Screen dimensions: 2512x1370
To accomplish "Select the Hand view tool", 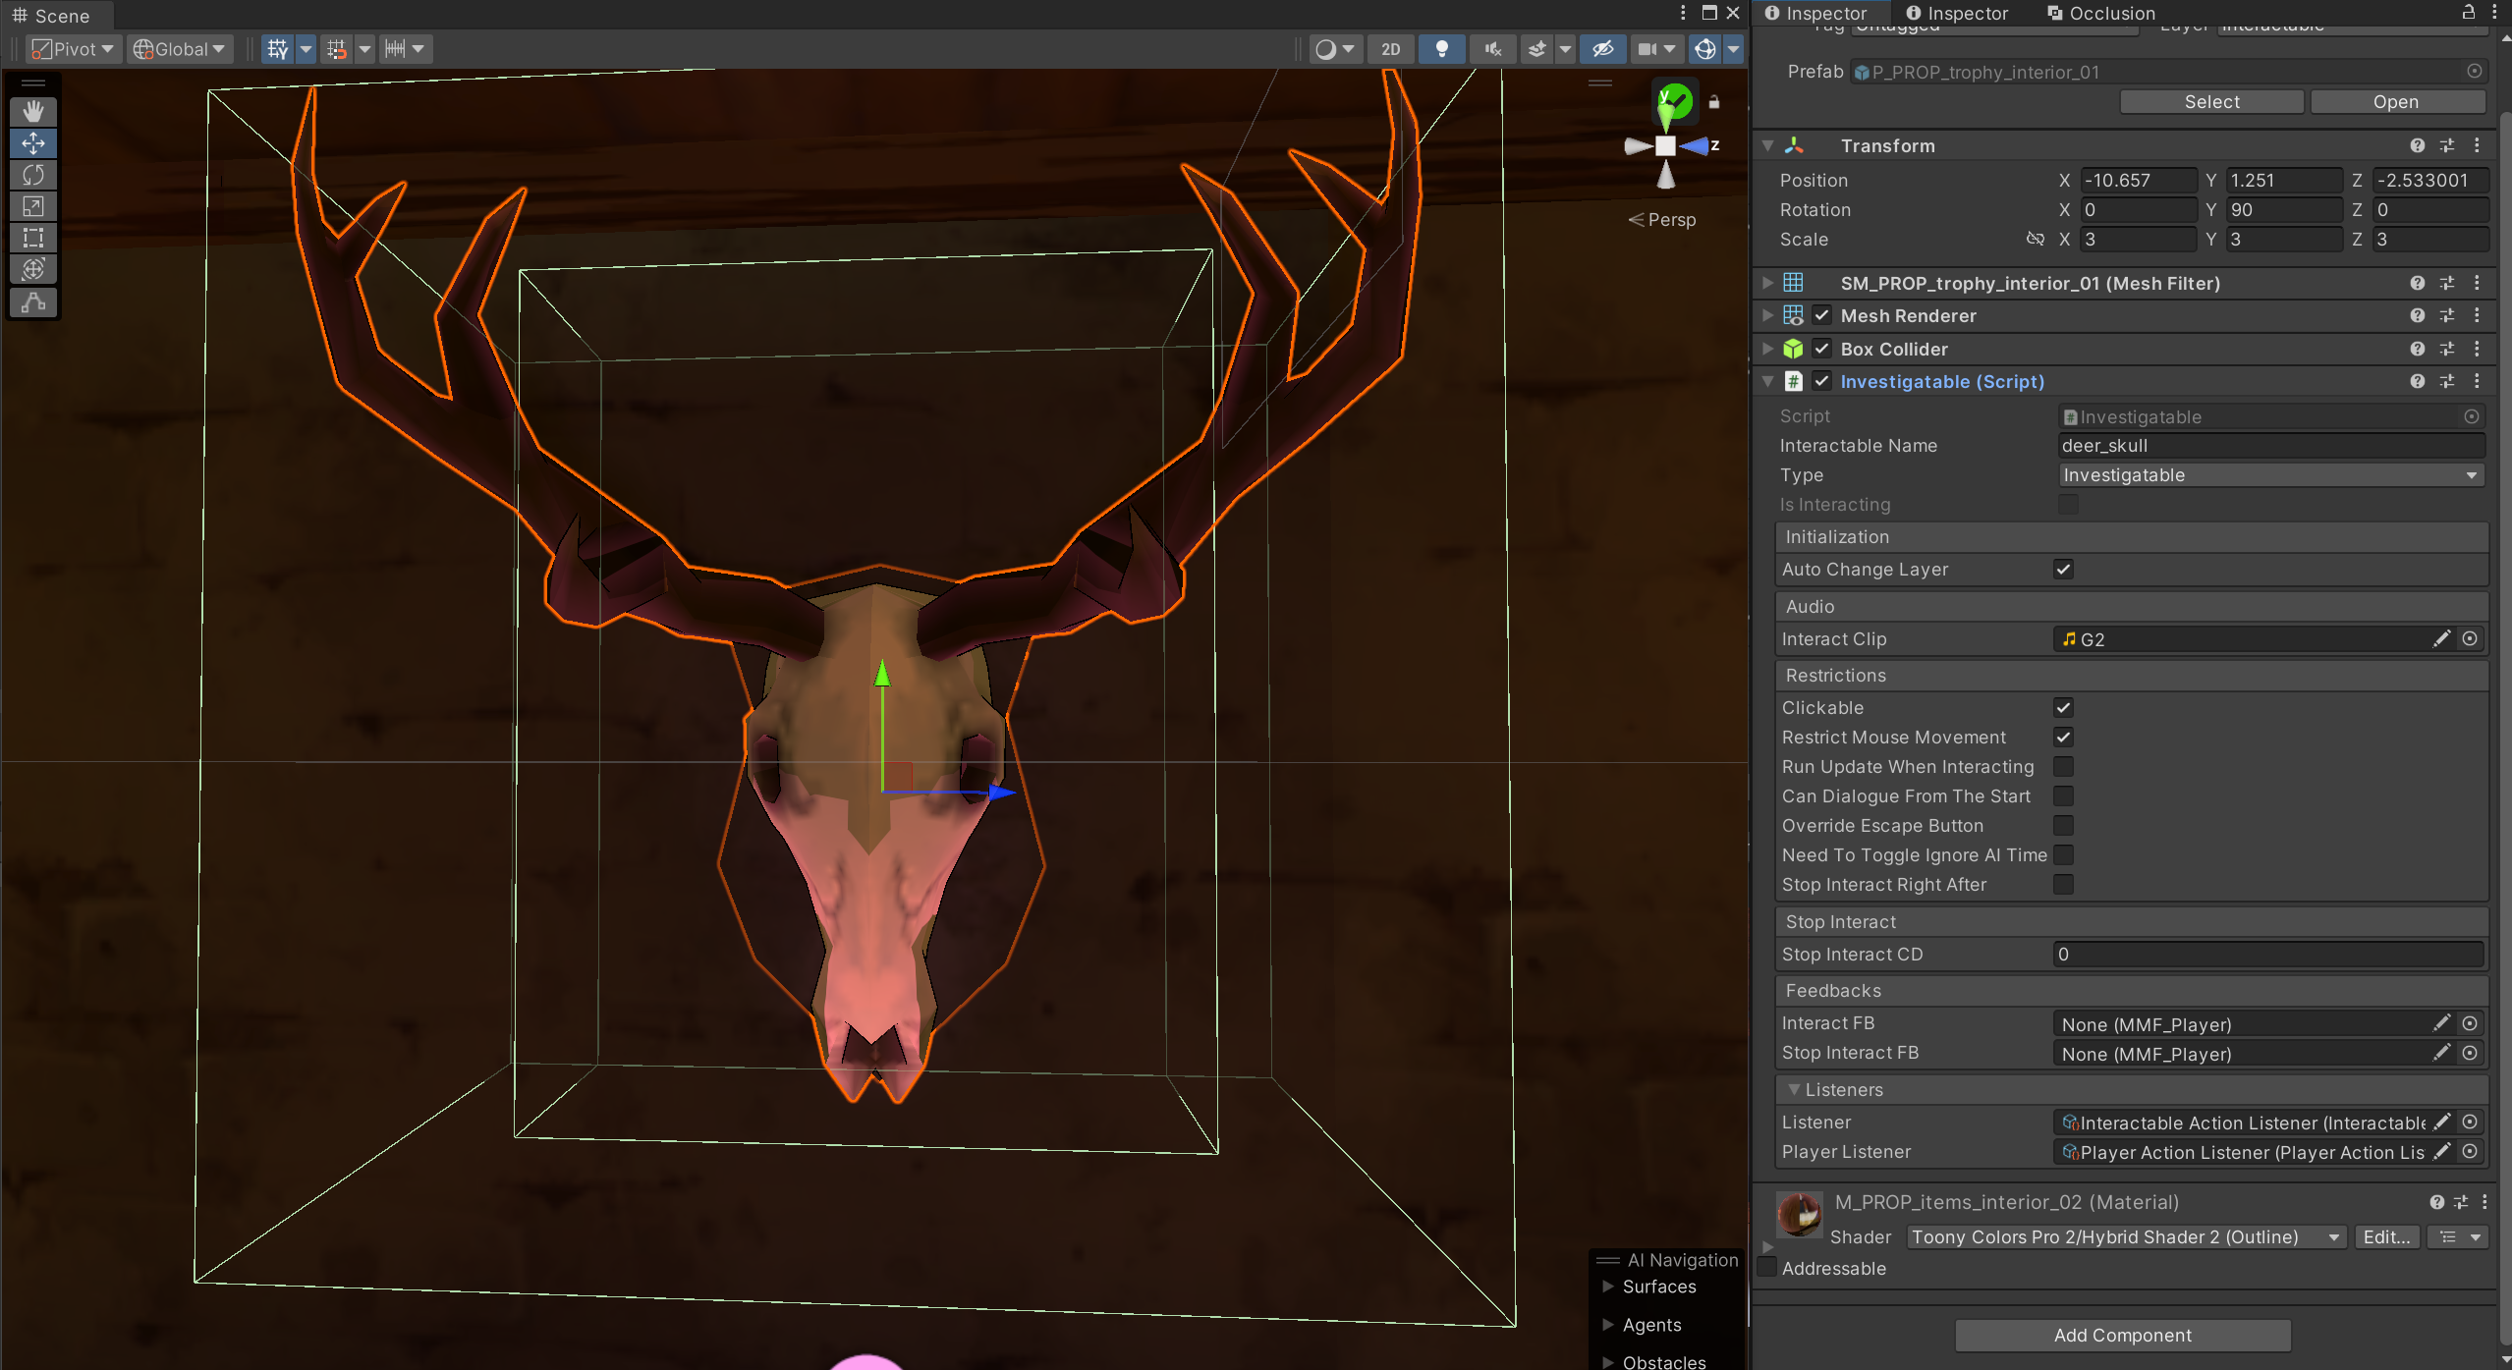I will click(x=33, y=111).
